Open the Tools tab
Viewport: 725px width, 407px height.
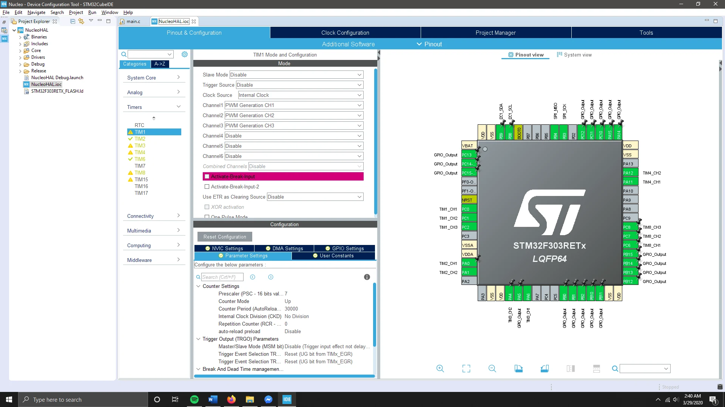pos(646,33)
